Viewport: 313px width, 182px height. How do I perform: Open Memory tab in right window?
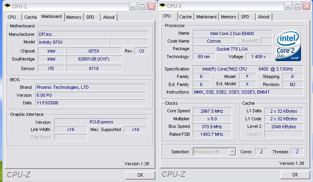(x=229, y=17)
